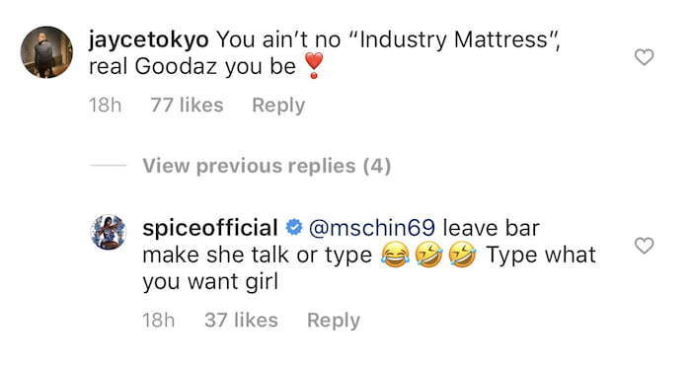Tap the heart icon on spiceofficial's reply
The width and height of the screenshot is (691, 368).
[644, 246]
